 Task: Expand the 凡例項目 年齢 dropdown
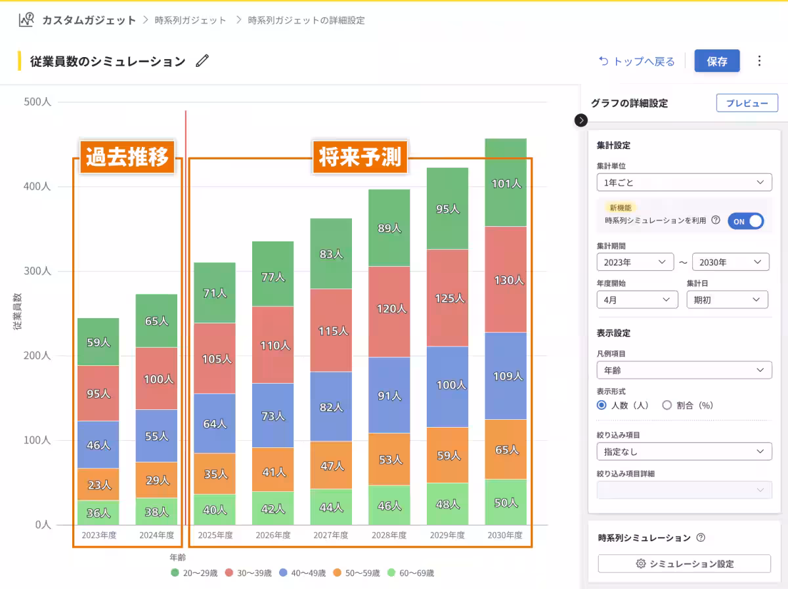[x=684, y=371]
